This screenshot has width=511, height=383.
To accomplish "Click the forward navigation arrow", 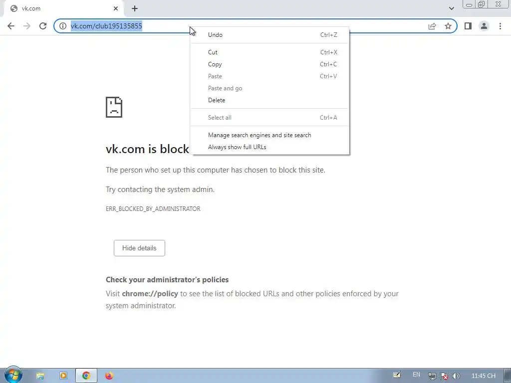I will pos(27,26).
